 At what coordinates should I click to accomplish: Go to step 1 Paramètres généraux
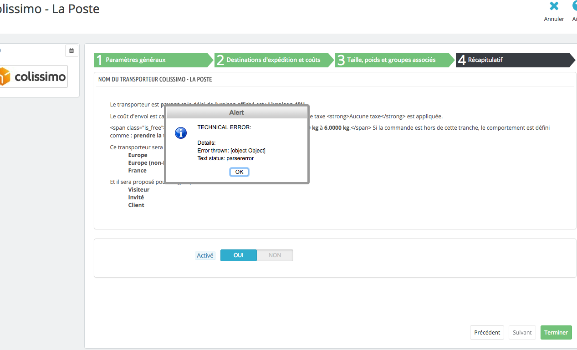point(153,60)
